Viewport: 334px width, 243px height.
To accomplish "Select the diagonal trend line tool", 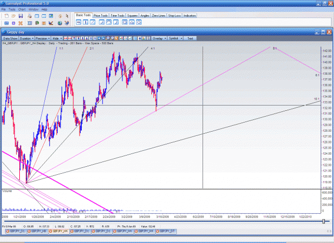I will (x=92, y=22).
